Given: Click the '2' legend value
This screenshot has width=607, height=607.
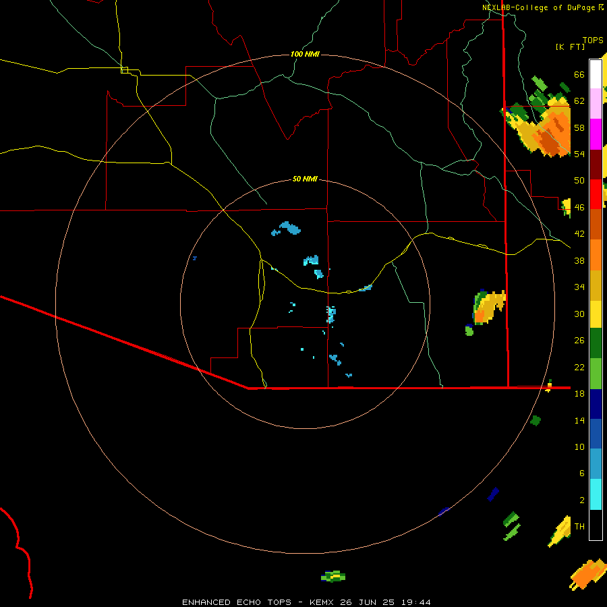Looking at the screenshot, I should tap(582, 500).
